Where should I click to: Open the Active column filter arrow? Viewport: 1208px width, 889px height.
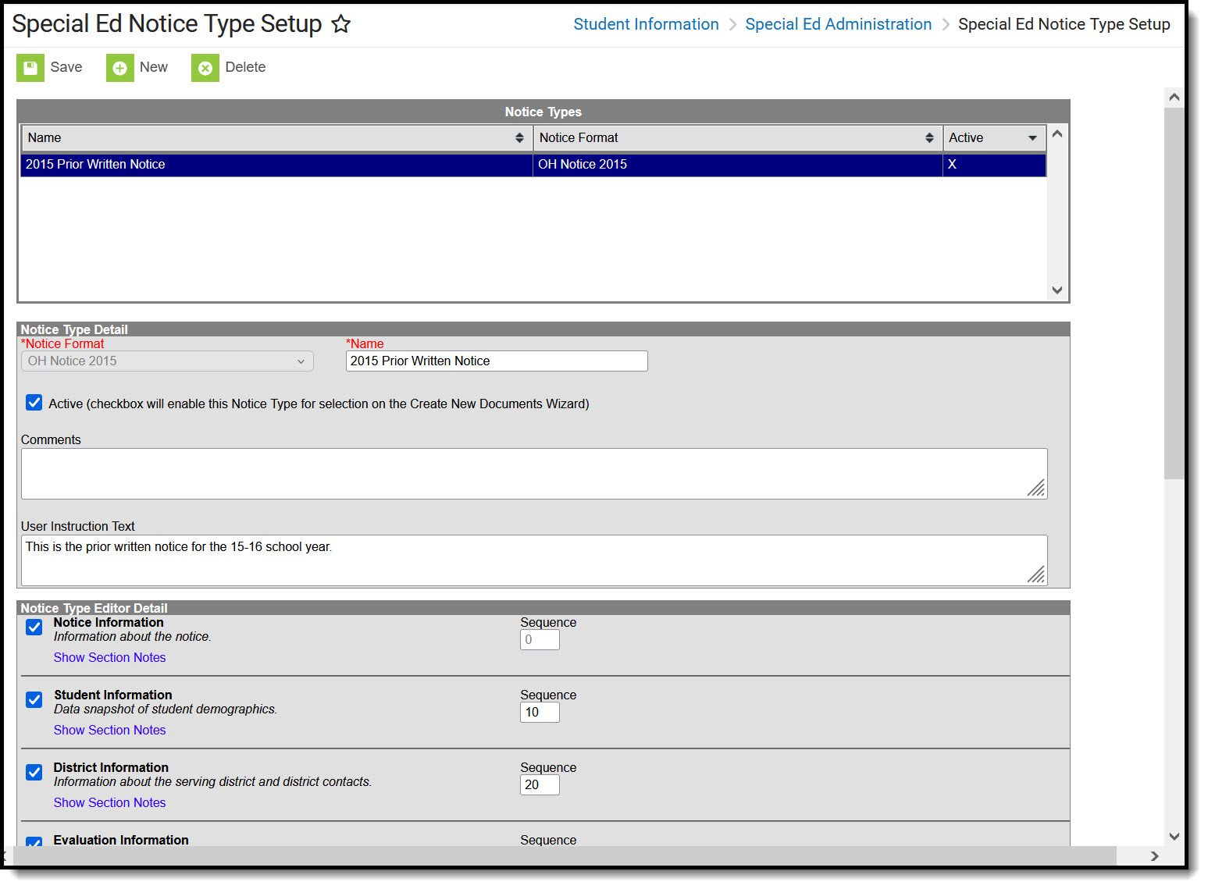(x=1032, y=138)
